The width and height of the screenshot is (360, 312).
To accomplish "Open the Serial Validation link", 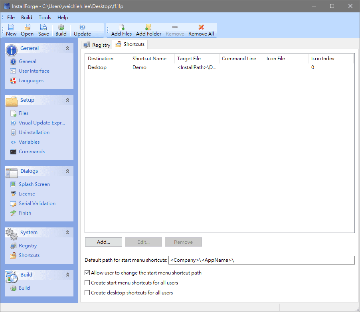I will tap(37, 203).
